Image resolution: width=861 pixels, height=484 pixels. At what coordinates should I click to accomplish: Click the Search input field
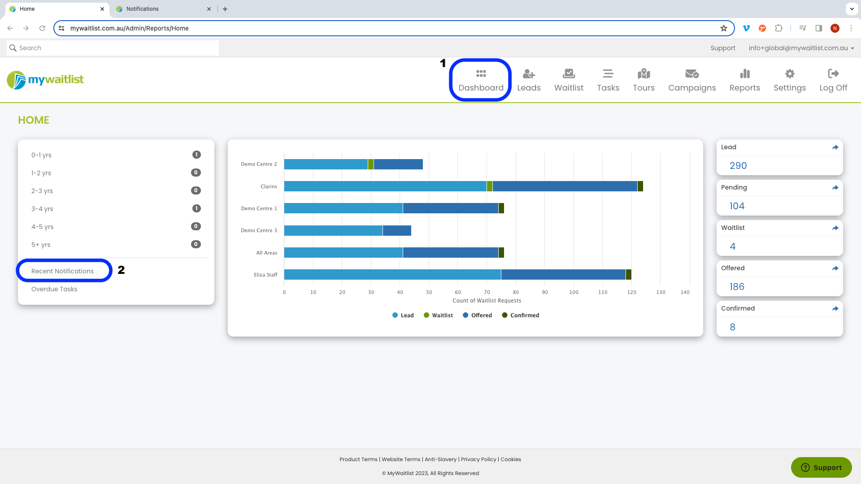pyautogui.click(x=113, y=48)
